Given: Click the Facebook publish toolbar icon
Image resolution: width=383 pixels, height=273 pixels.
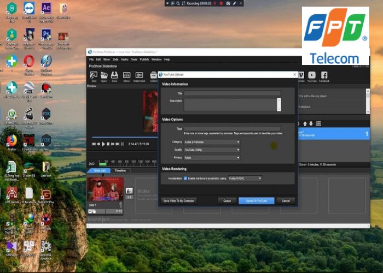Looking at the screenshot, I should click(x=324, y=76).
